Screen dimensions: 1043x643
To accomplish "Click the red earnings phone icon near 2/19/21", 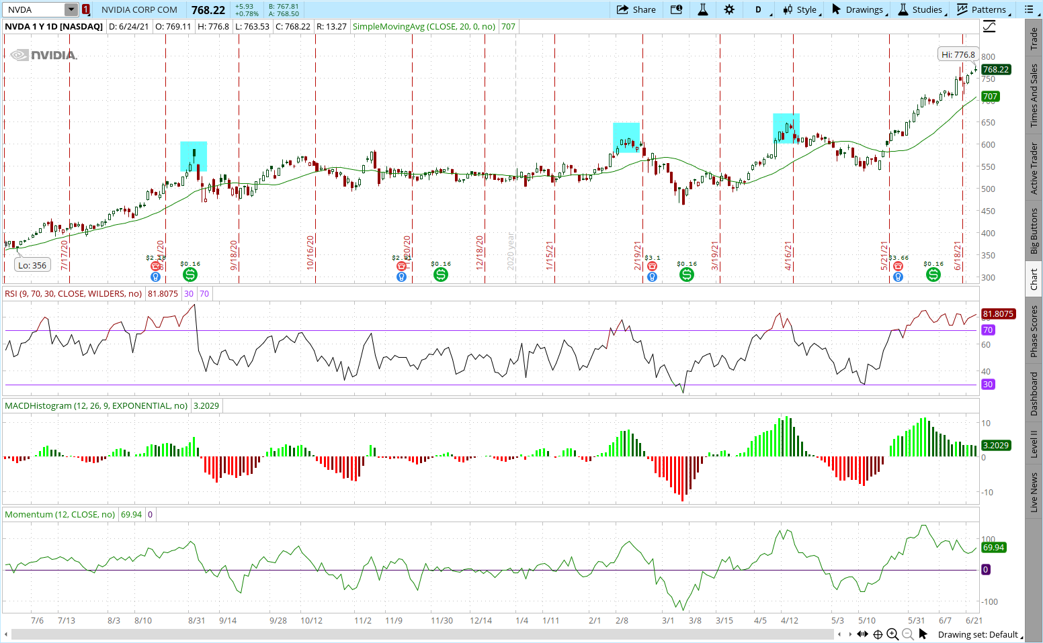I will [x=651, y=266].
